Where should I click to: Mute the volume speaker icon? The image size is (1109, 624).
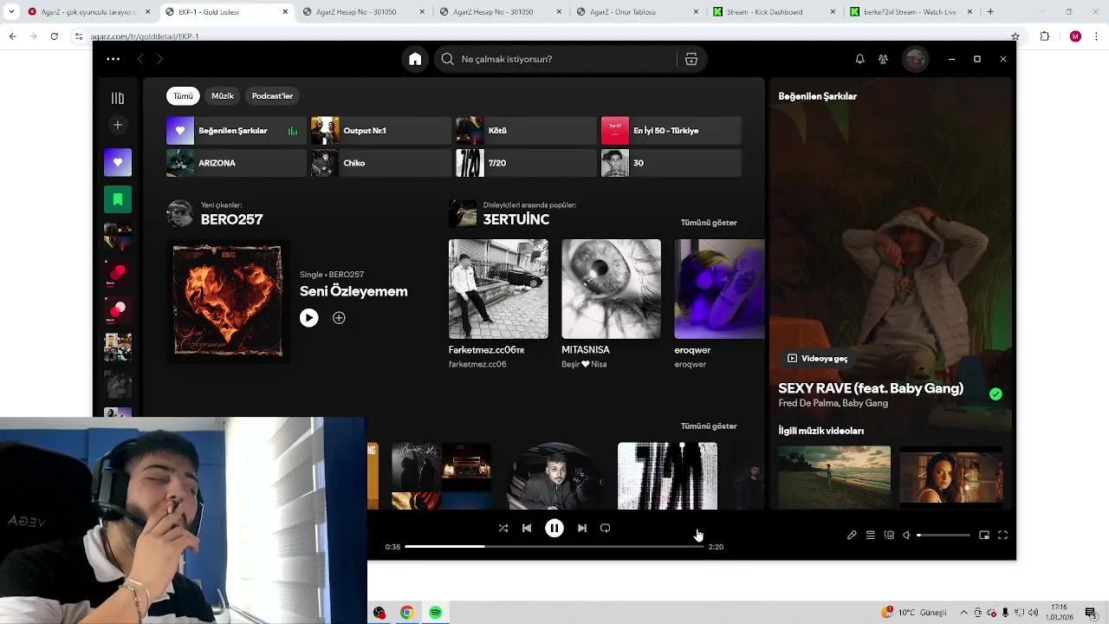(x=906, y=536)
